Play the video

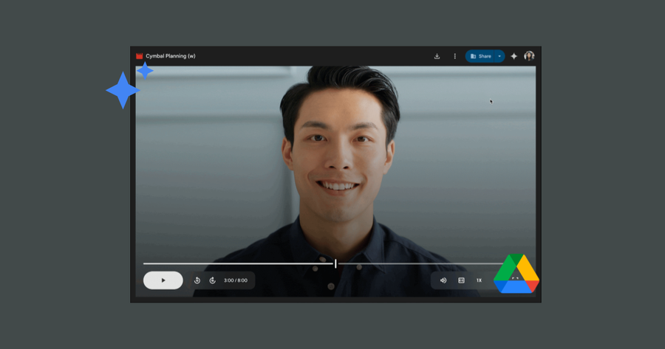coord(163,280)
